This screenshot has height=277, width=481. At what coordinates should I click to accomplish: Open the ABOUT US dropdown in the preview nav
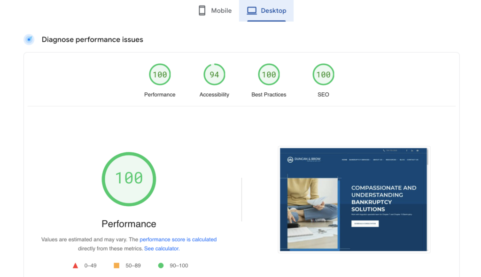point(378,160)
